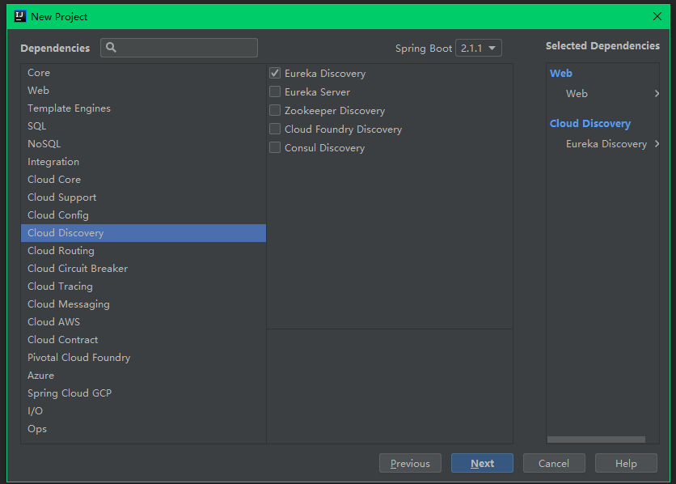Open the Cloud Routing category
Image resolution: width=676 pixels, height=484 pixels.
(144, 251)
